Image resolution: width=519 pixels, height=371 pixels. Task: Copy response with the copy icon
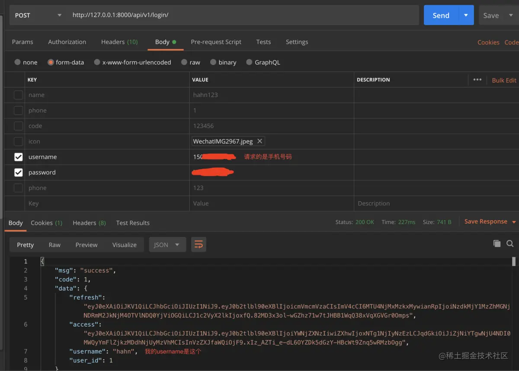click(497, 244)
